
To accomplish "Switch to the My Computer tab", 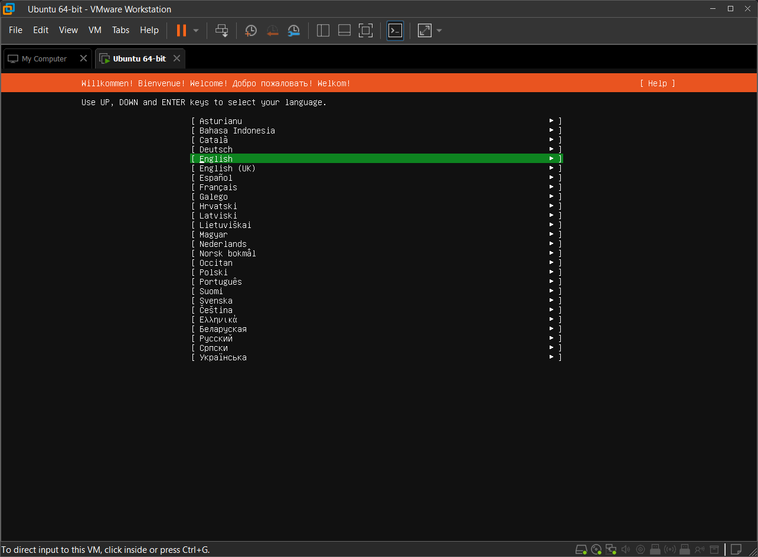I will tap(44, 58).
